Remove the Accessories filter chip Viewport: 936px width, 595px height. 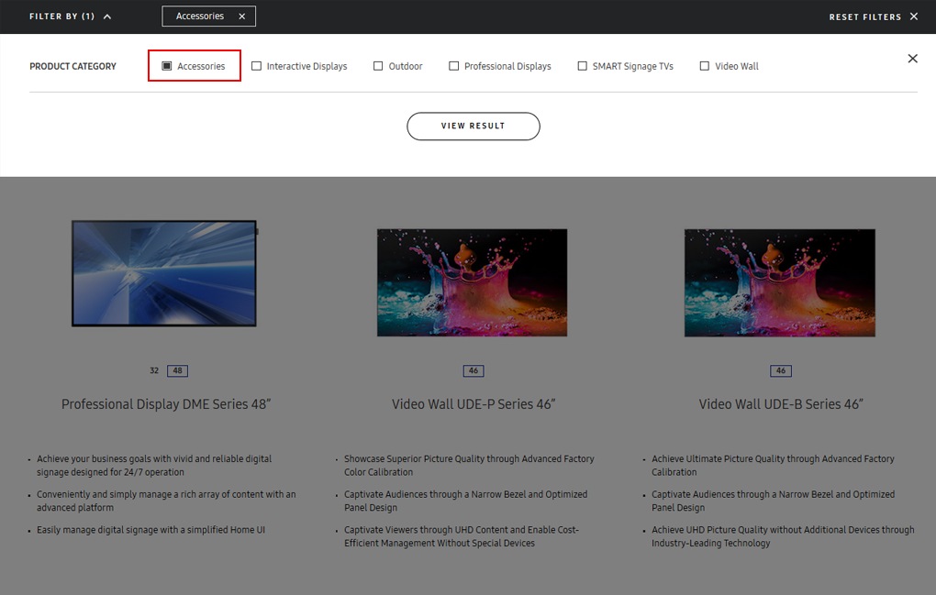pos(241,17)
